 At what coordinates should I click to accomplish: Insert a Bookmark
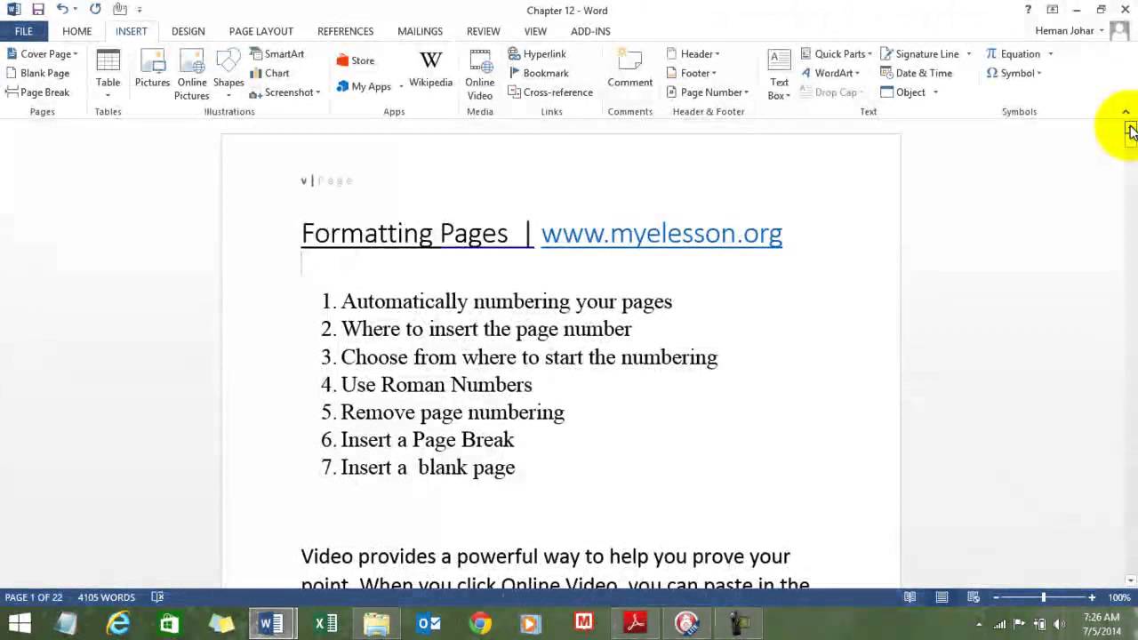539,74
